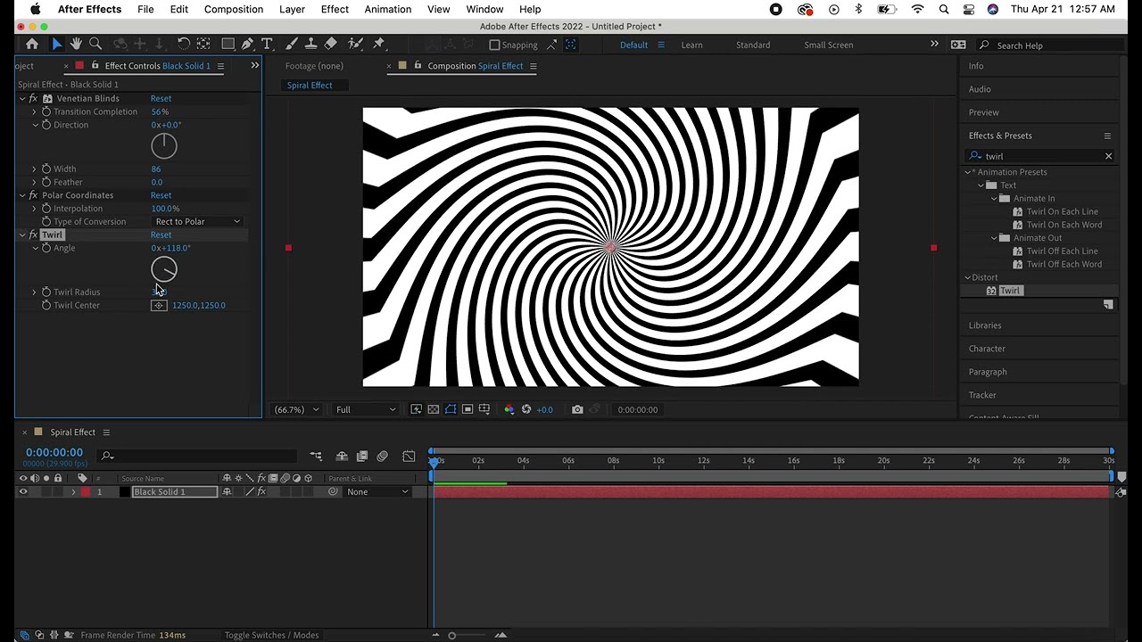Select the Home icon in the toolbar
1142x642 pixels.
32,44
